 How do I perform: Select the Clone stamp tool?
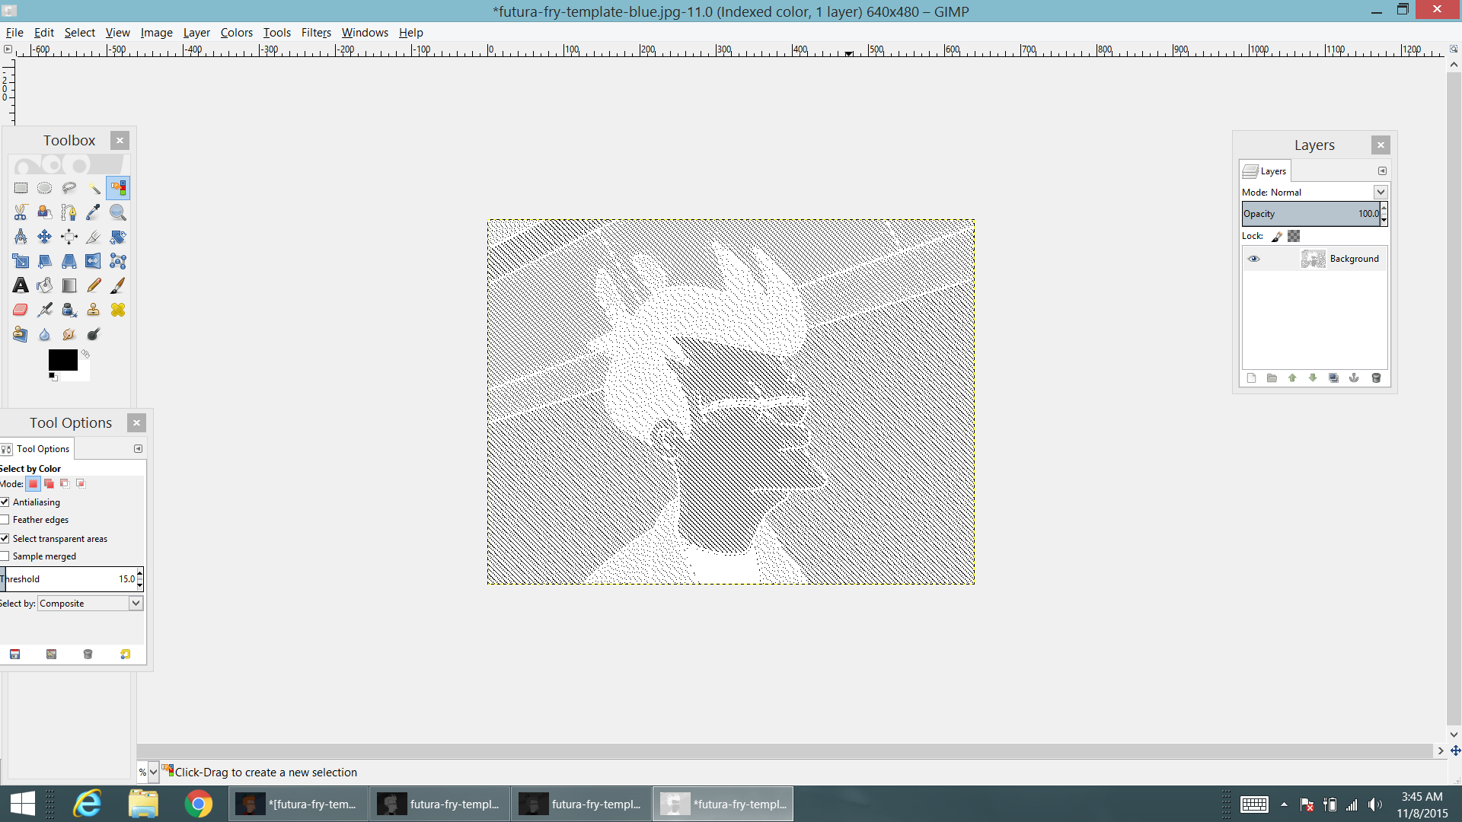tap(94, 310)
